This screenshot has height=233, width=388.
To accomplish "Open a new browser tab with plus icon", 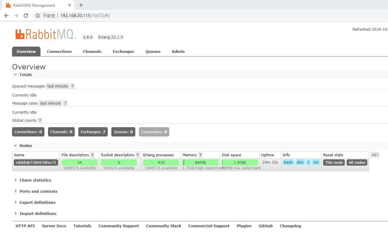I will click(x=81, y=5).
